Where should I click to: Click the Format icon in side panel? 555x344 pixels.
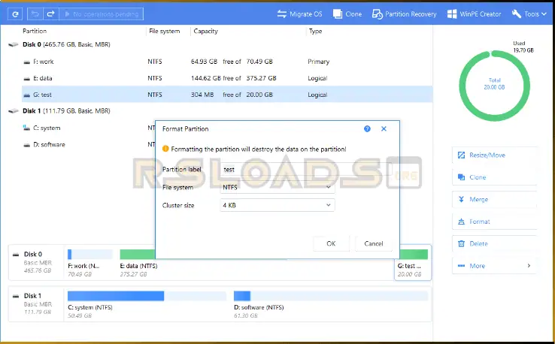[461, 222]
